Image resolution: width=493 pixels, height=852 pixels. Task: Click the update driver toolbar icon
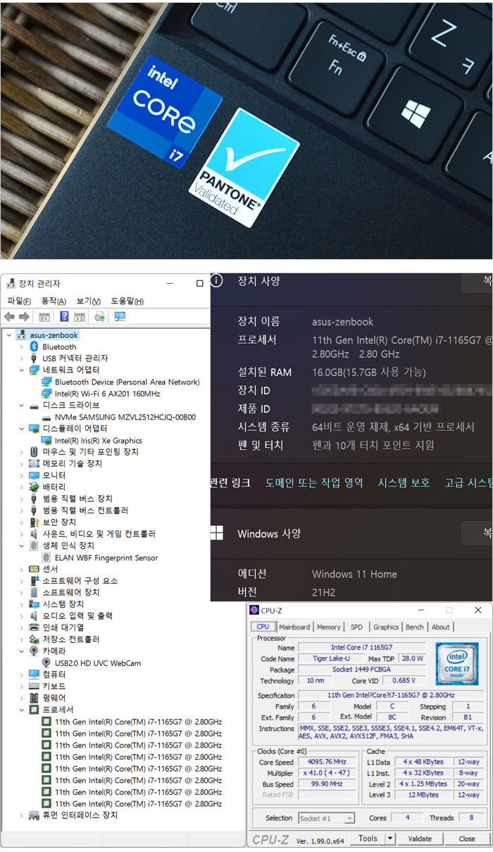click(99, 317)
